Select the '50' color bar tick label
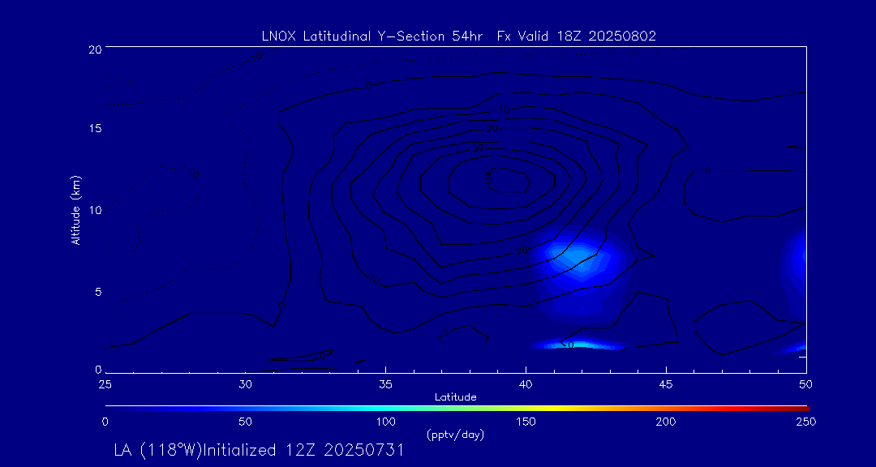This screenshot has height=467, width=876. 245,422
